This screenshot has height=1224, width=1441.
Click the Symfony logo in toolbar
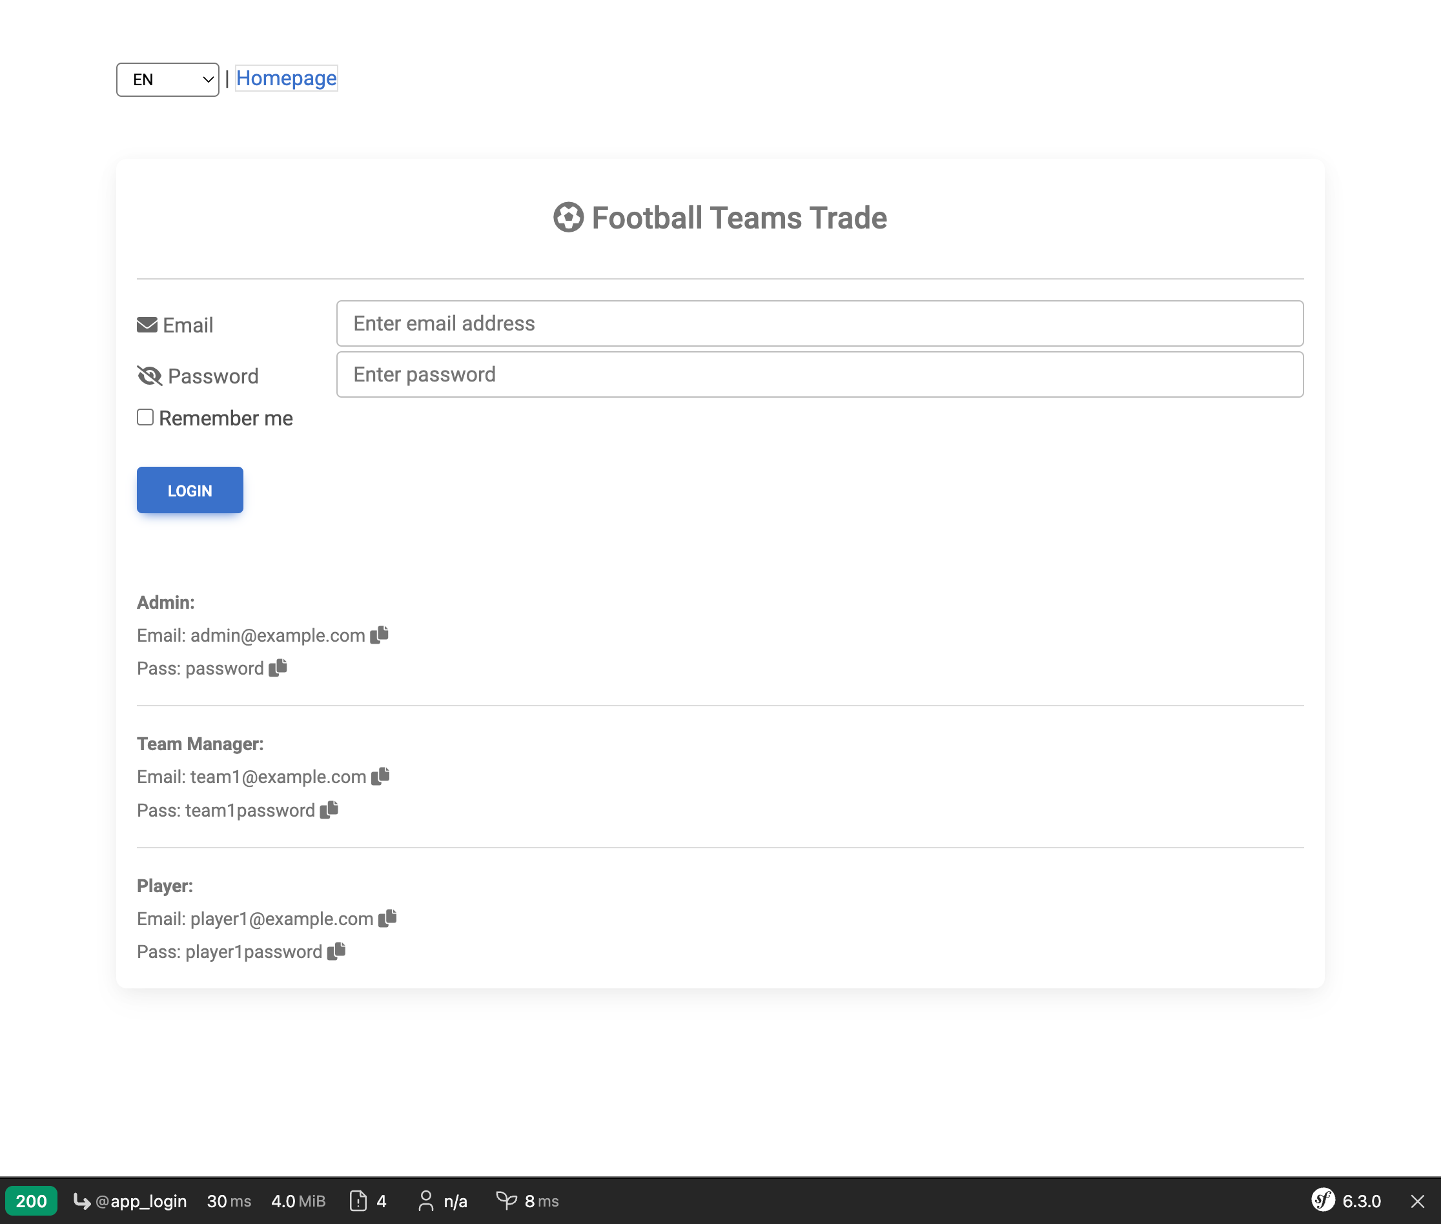(x=1322, y=1200)
